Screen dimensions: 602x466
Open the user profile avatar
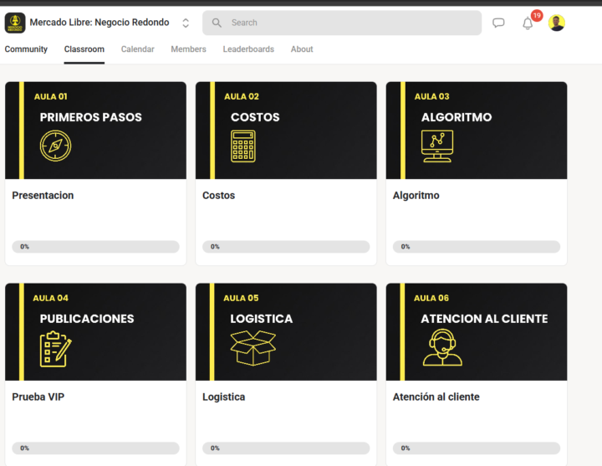tap(557, 23)
